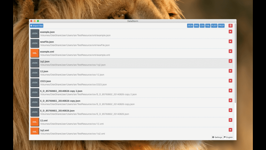Click JSON icon of S_D_85760602_20140826 copy 2.json
The image size is (266, 150).
[35, 92]
